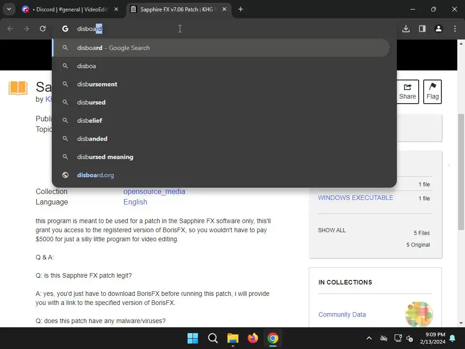The width and height of the screenshot is (465, 349).
Task: Close the Sapphire FX Patch tab
Action: (x=224, y=9)
